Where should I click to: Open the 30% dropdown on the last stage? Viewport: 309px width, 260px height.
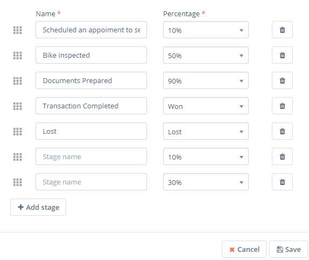pyautogui.click(x=206, y=182)
